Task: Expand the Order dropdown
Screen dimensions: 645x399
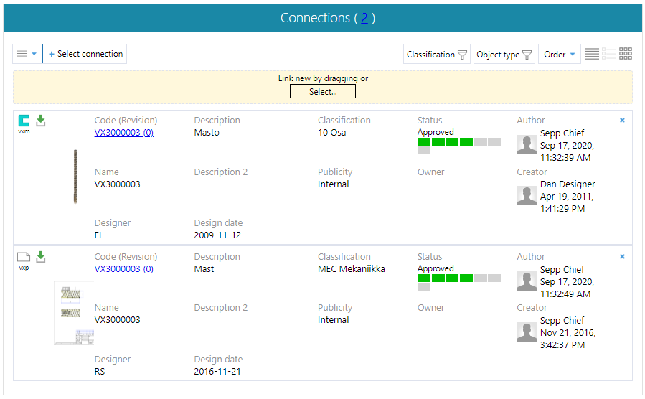Action: tap(560, 55)
